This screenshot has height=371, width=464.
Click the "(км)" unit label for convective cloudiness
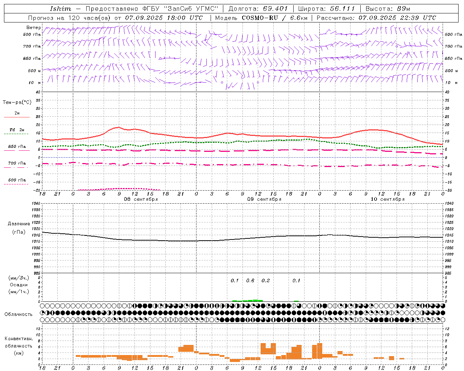[x=18, y=353]
